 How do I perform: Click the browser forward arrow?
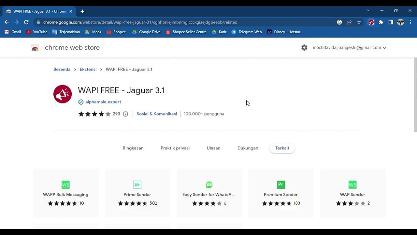click(x=17, y=22)
